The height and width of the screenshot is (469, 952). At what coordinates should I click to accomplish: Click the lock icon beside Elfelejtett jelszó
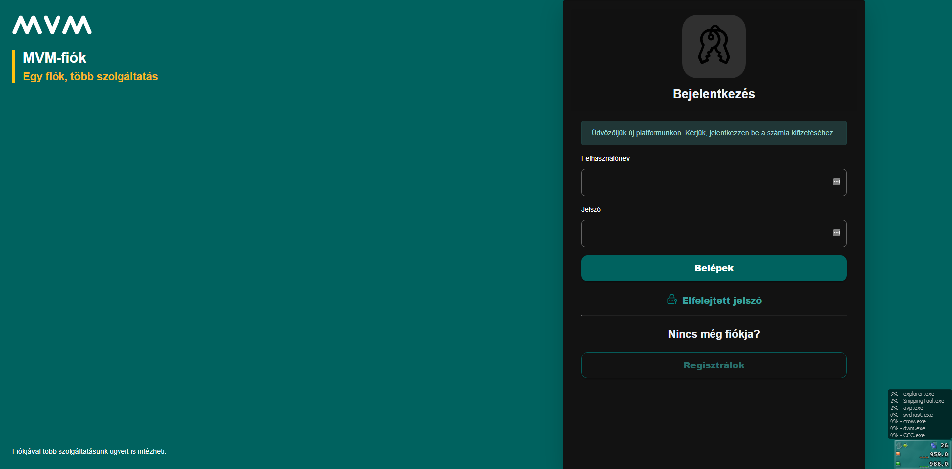pyautogui.click(x=672, y=299)
